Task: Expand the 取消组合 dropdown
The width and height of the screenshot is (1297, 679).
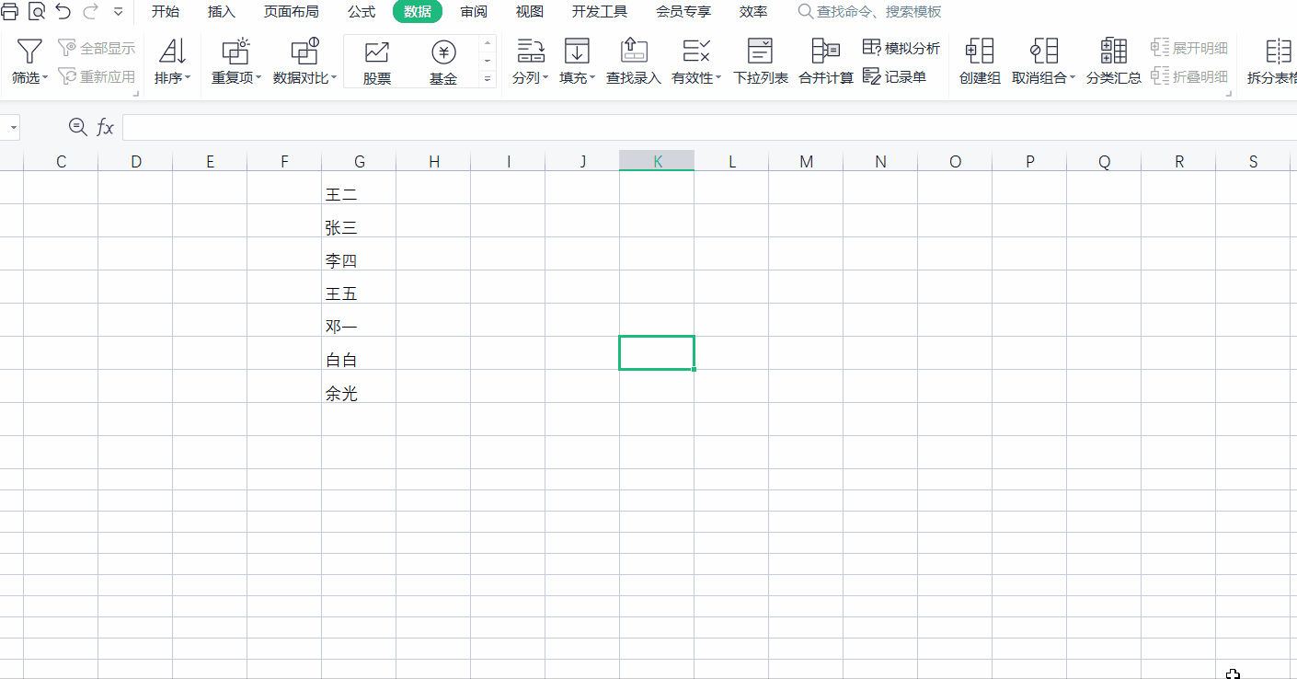Action: (1073, 78)
